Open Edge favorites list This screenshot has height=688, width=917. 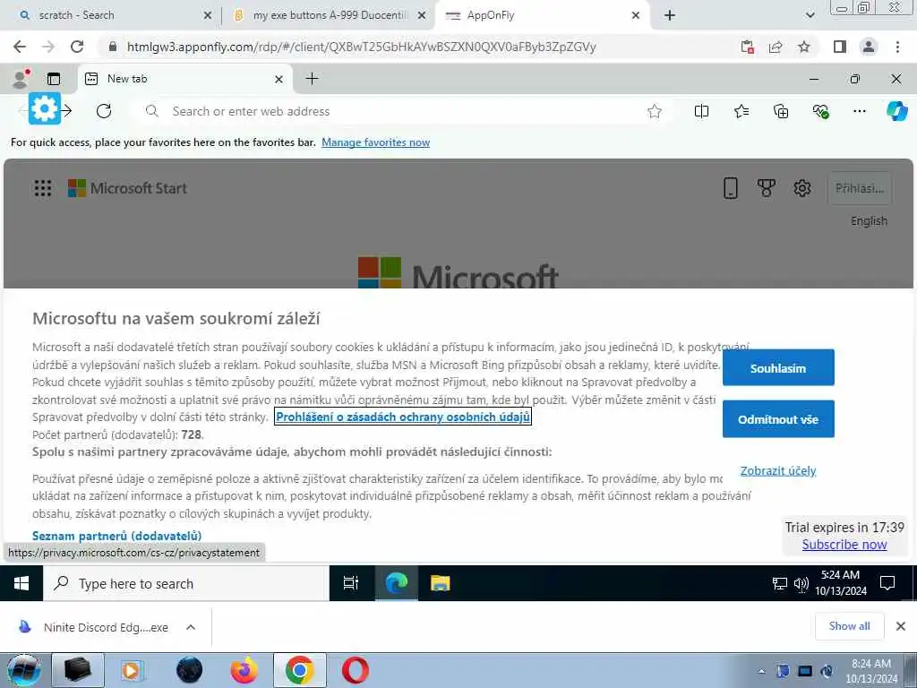(741, 111)
